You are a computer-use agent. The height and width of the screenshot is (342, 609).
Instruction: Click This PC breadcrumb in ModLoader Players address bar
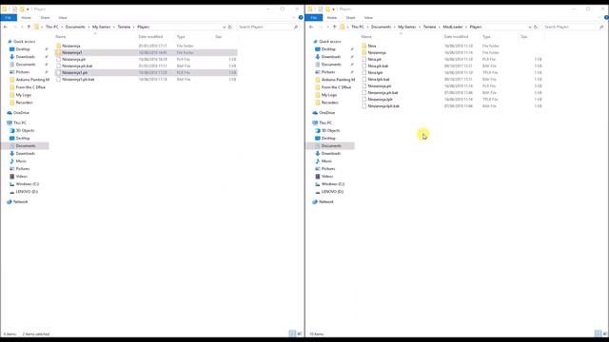(358, 27)
